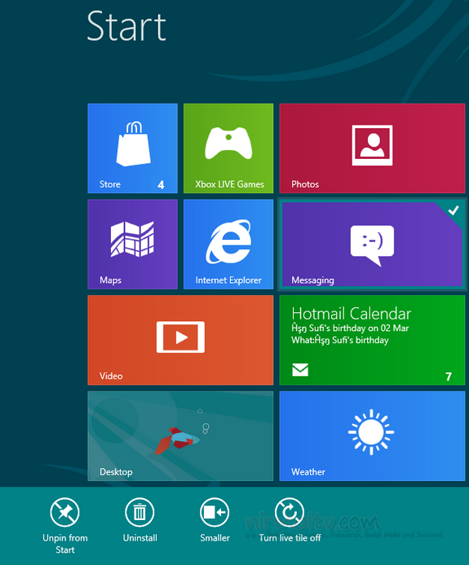Image resolution: width=469 pixels, height=565 pixels.
Task: Click the Turn live tile off icon
Action: click(290, 512)
